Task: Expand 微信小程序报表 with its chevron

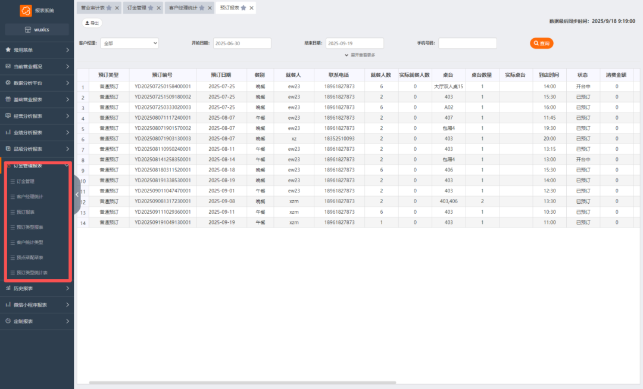Action: [67, 304]
